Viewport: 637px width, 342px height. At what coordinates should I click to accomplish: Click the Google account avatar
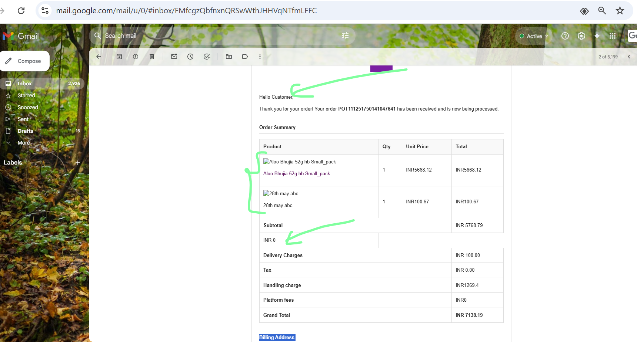click(633, 35)
